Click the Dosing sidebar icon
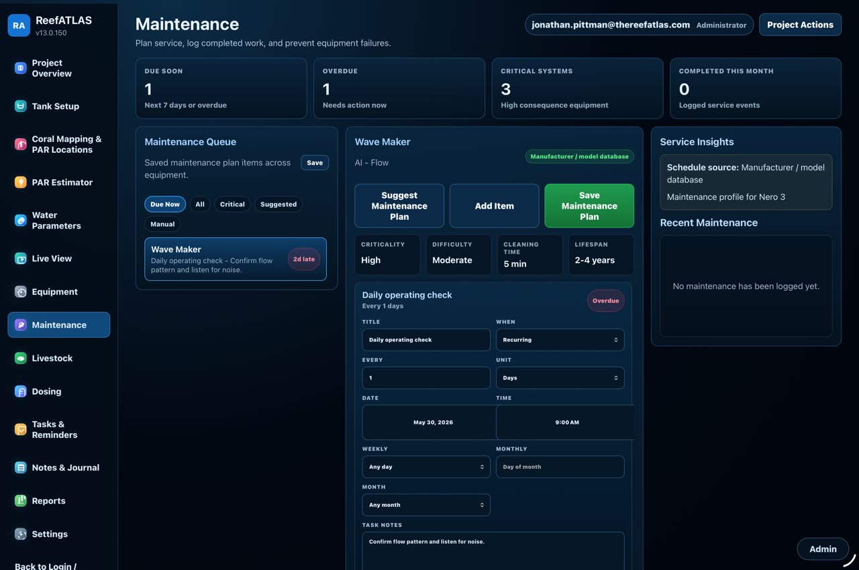Viewport: 859px width, 570px height. tap(21, 392)
